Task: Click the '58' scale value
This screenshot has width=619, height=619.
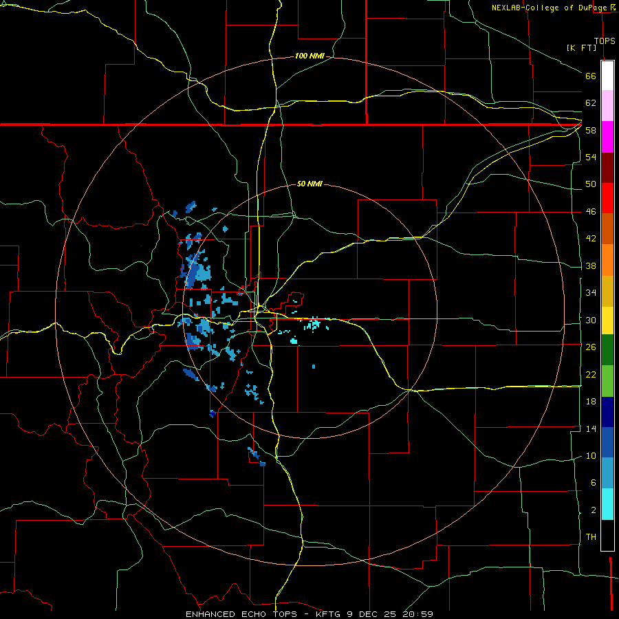Action: 591,130
